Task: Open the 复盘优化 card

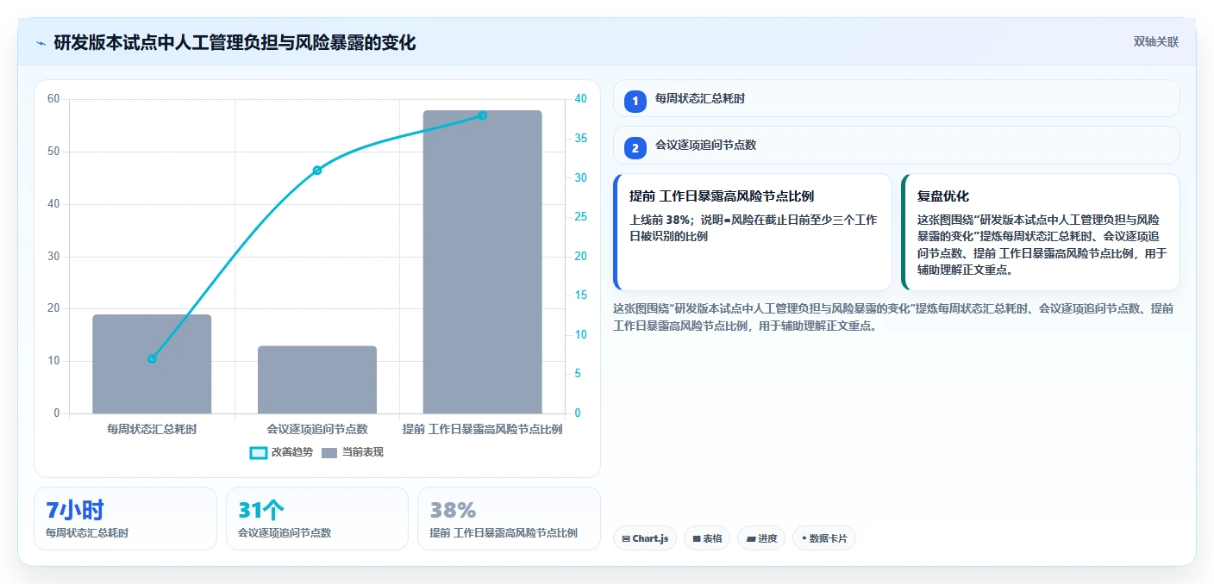Action: pyautogui.click(x=1040, y=233)
